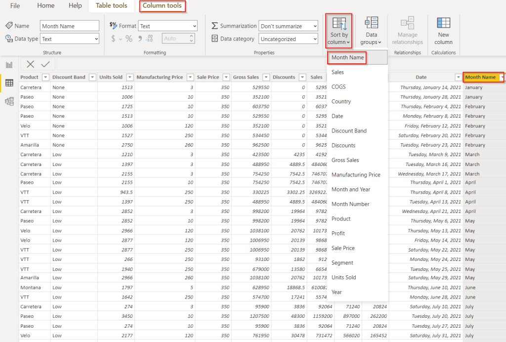Choose Units Sold in sort list

(357, 277)
